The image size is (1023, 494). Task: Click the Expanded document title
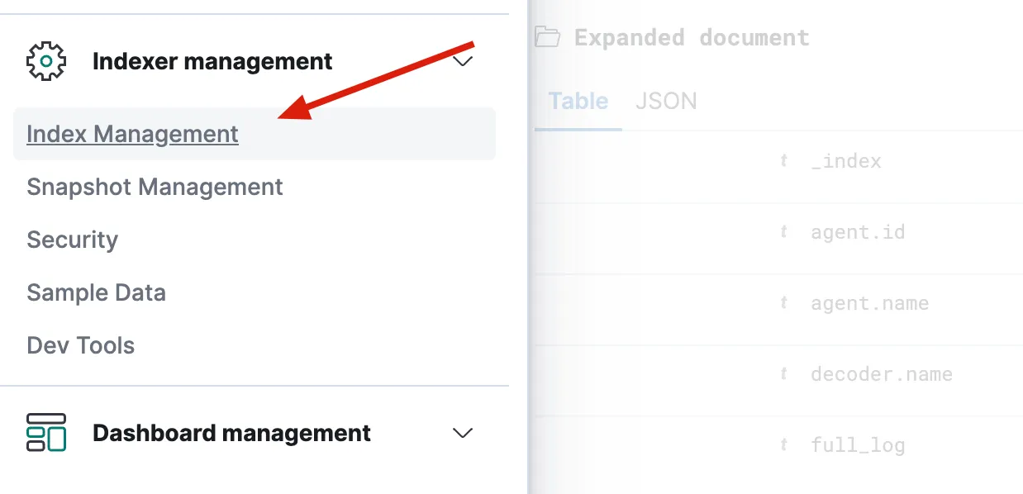pos(692,37)
